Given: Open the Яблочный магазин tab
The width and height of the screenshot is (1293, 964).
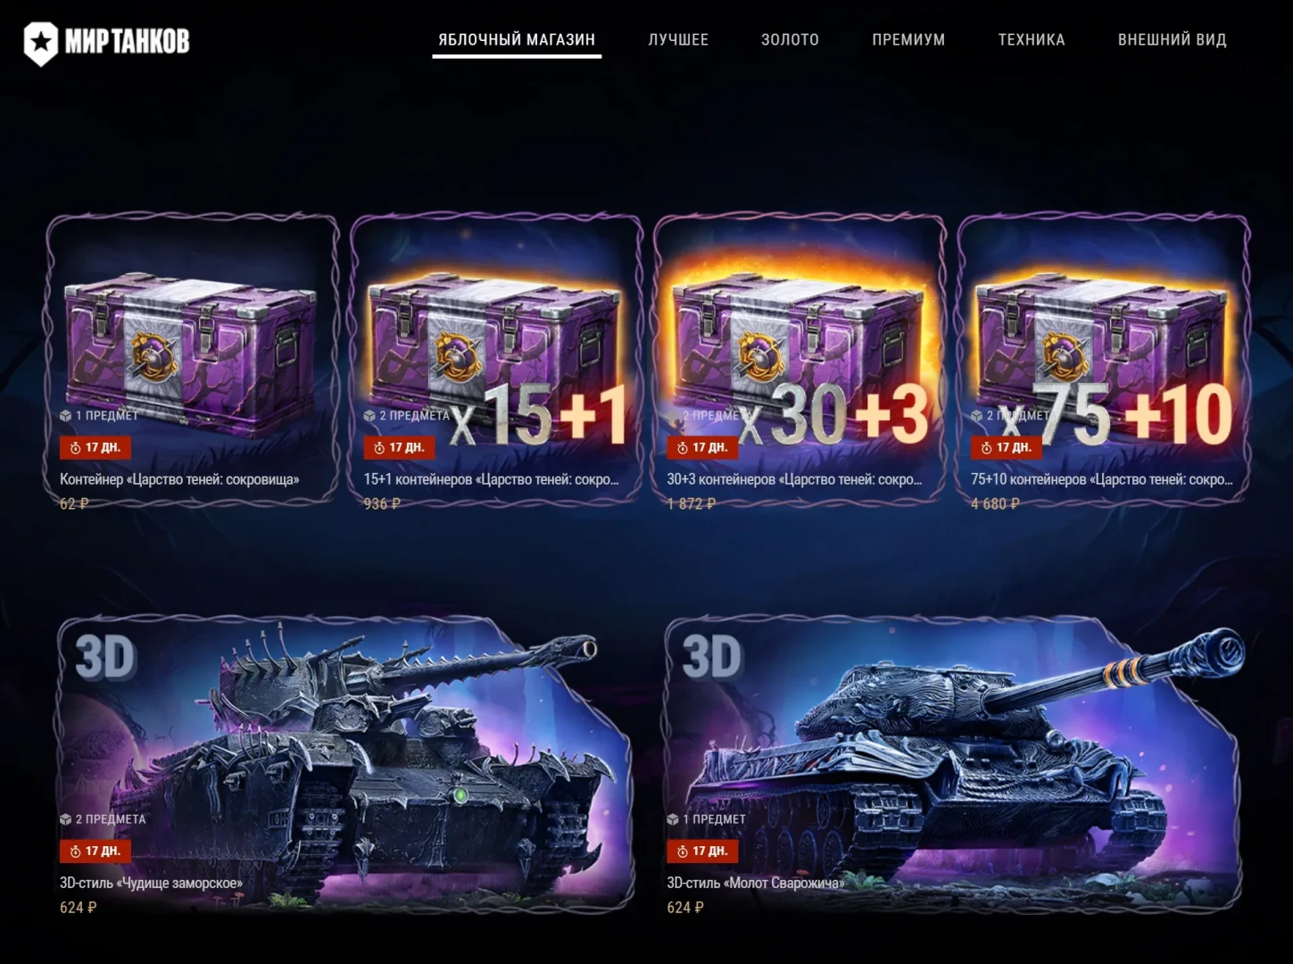Looking at the screenshot, I should (x=517, y=39).
